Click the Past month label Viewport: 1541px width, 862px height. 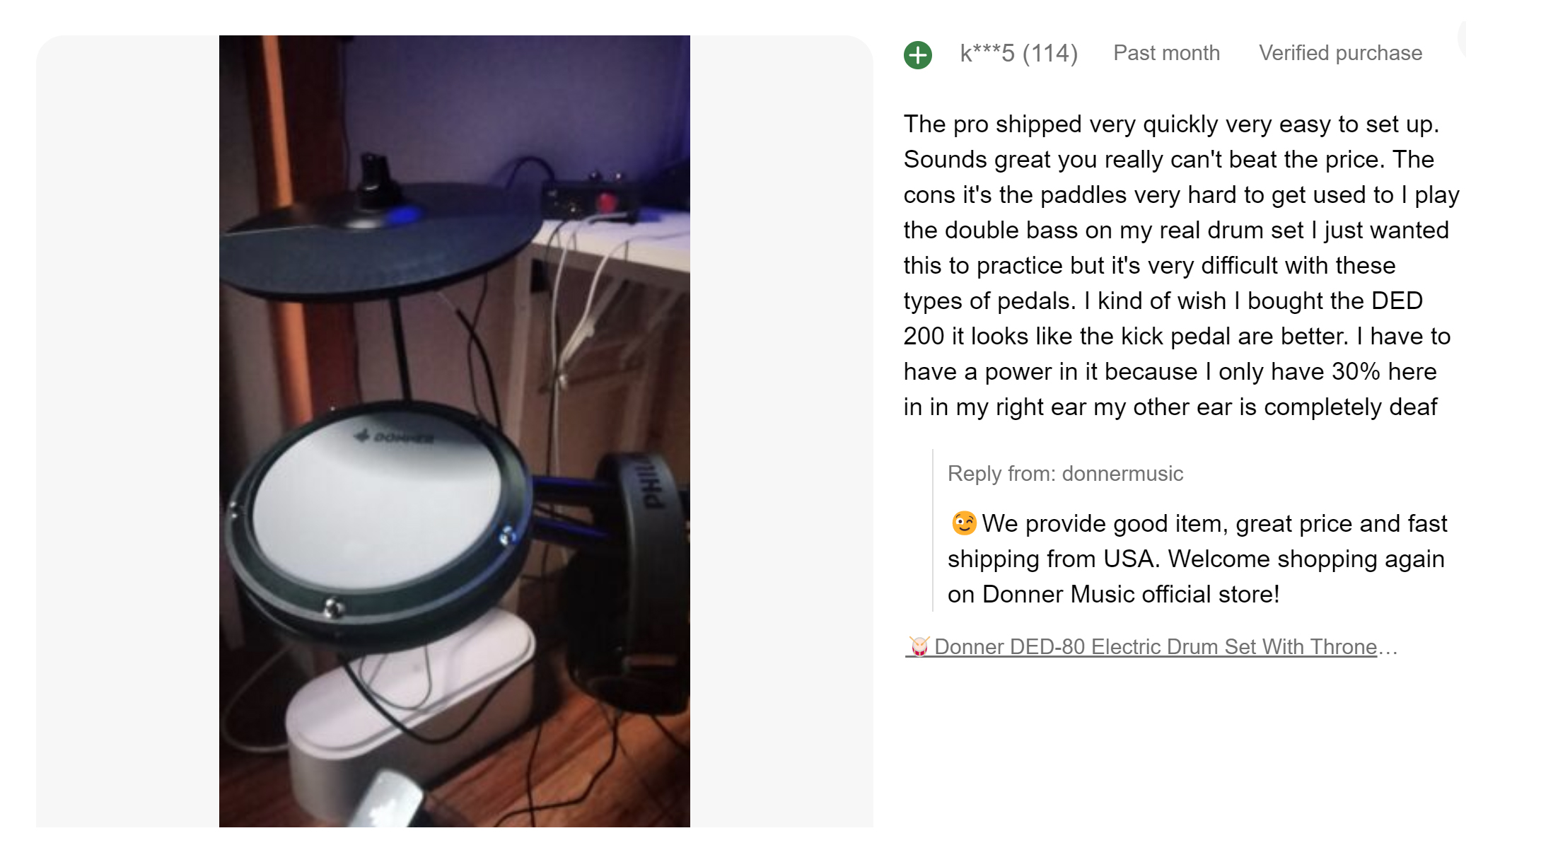click(1166, 53)
